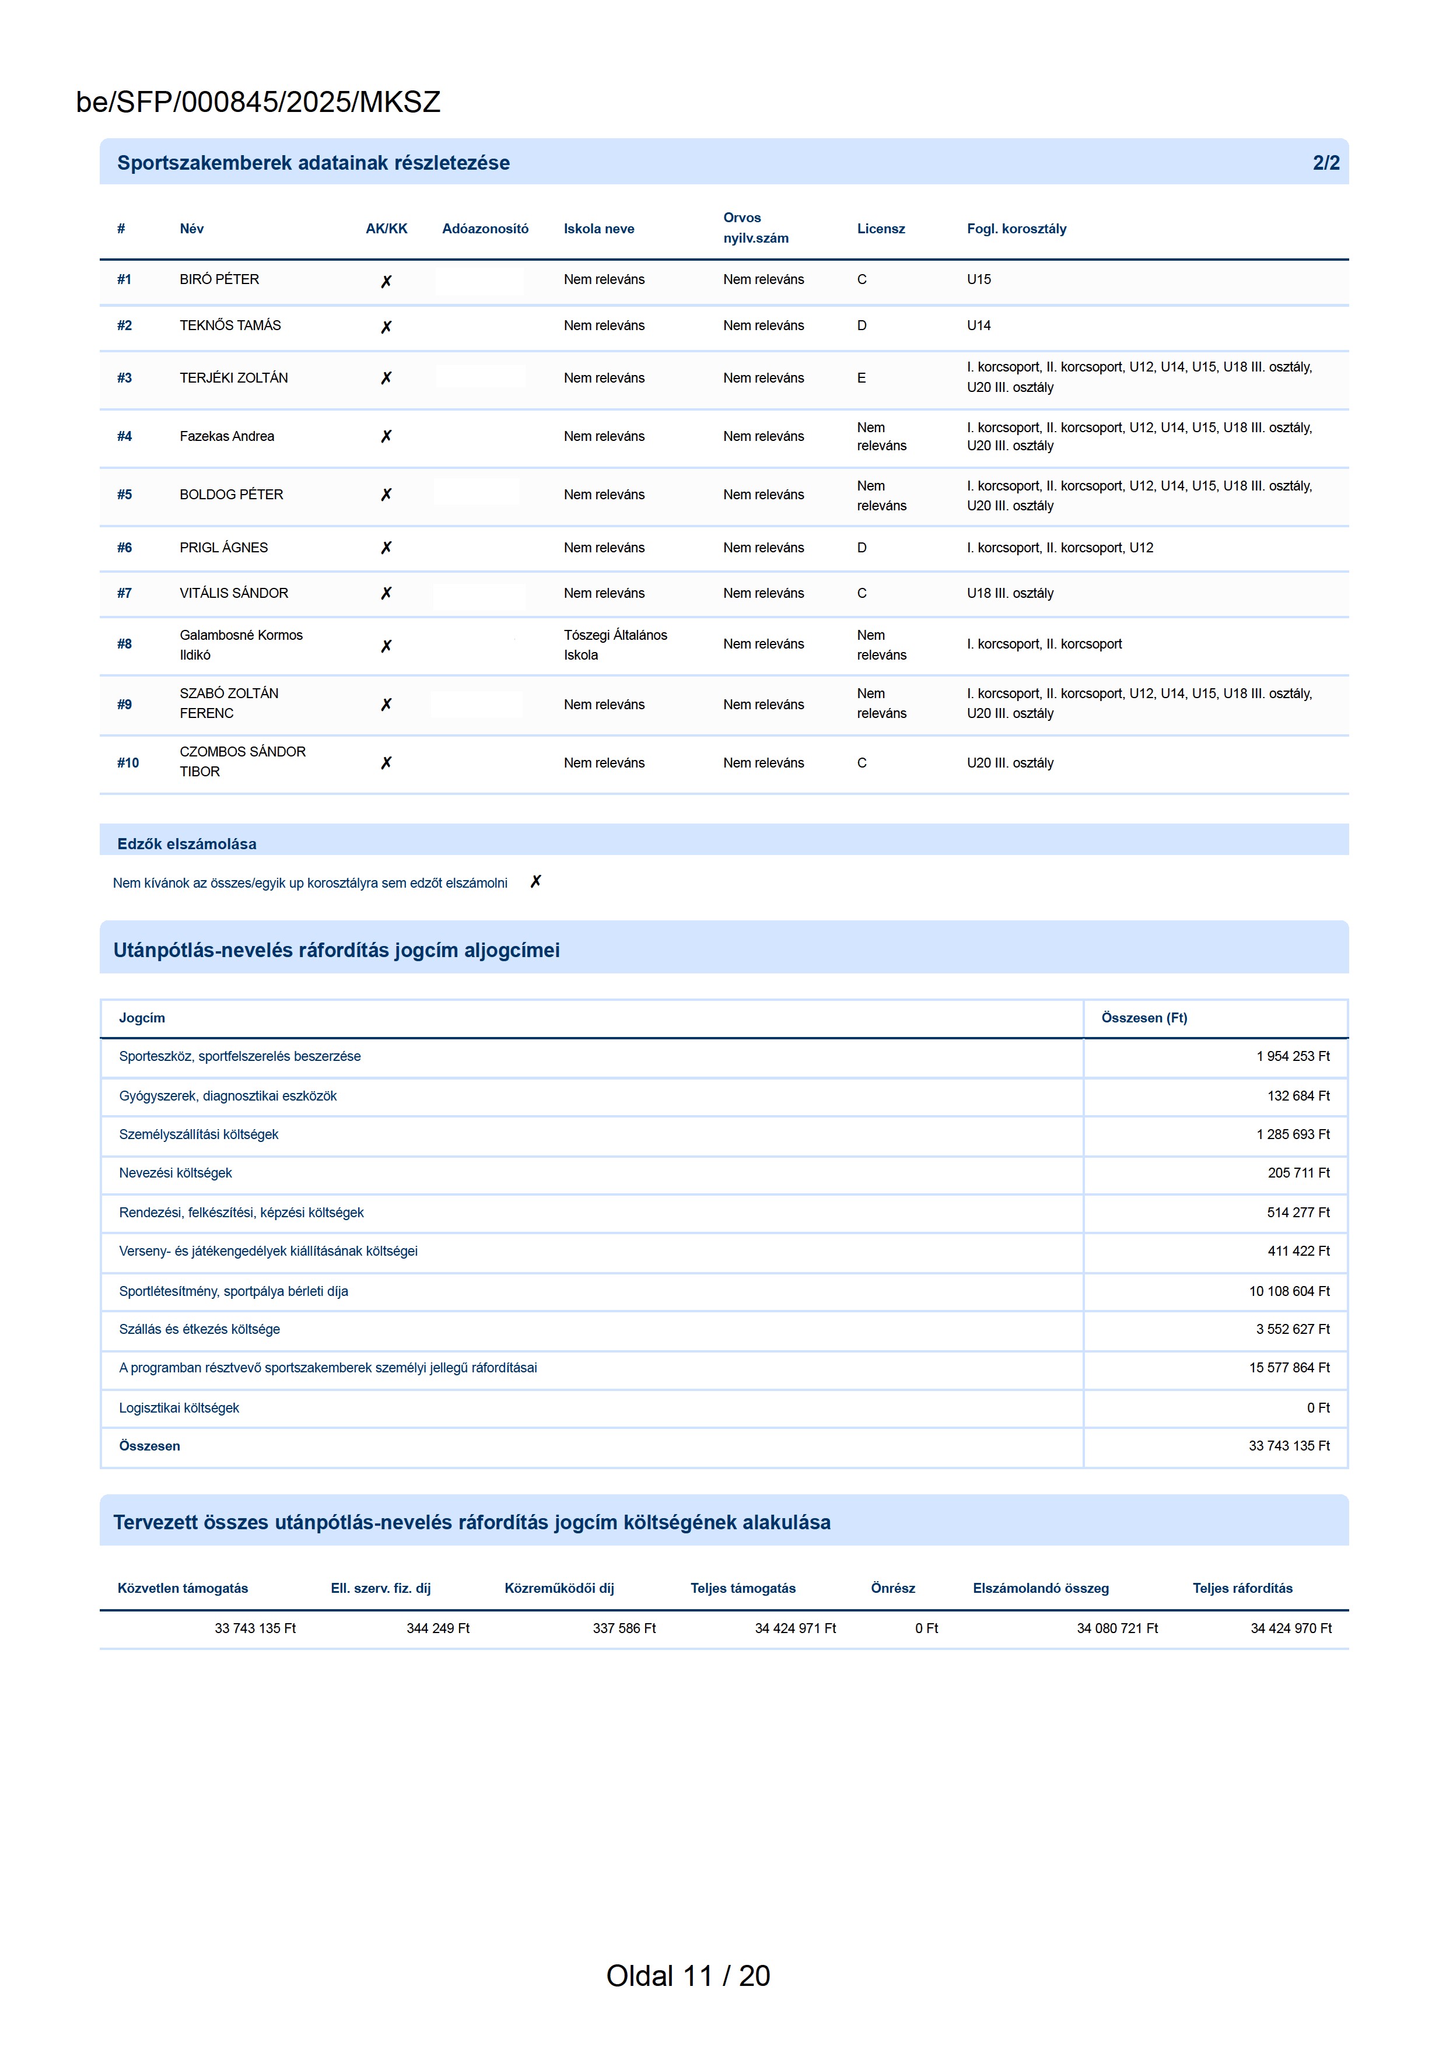Toggle AK/KK mark for BIRÓ PÉTER
1446x2046 pixels.
click(386, 282)
